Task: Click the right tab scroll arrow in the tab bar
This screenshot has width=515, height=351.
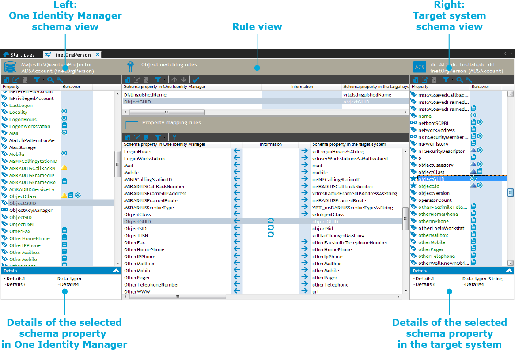Action: tap(511, 53)
